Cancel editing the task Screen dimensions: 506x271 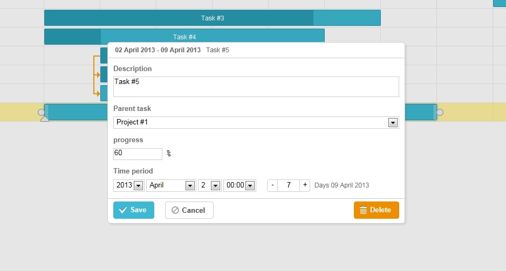point(189,210)
